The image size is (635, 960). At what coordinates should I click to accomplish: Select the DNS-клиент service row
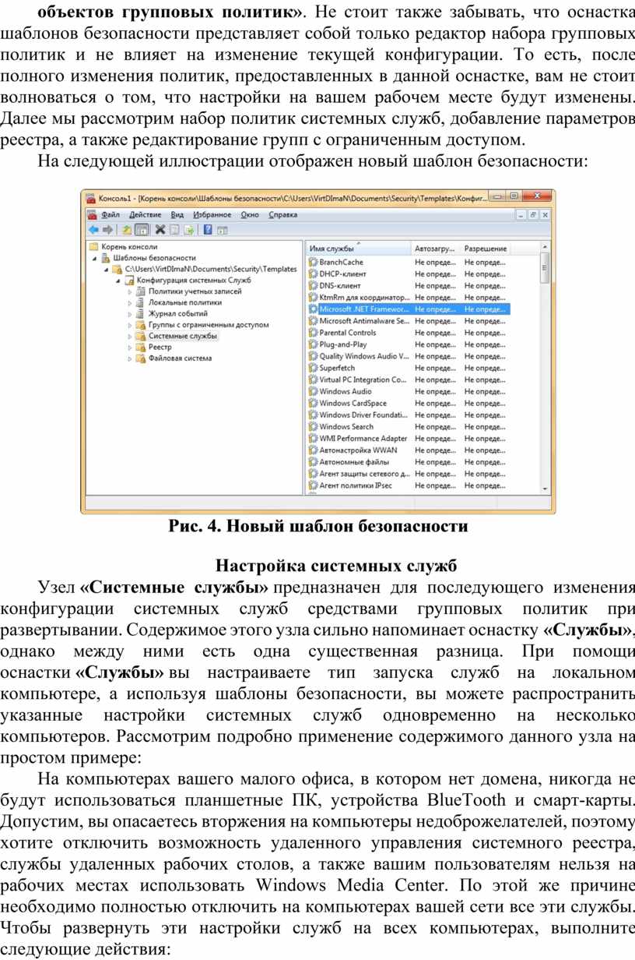409,286
